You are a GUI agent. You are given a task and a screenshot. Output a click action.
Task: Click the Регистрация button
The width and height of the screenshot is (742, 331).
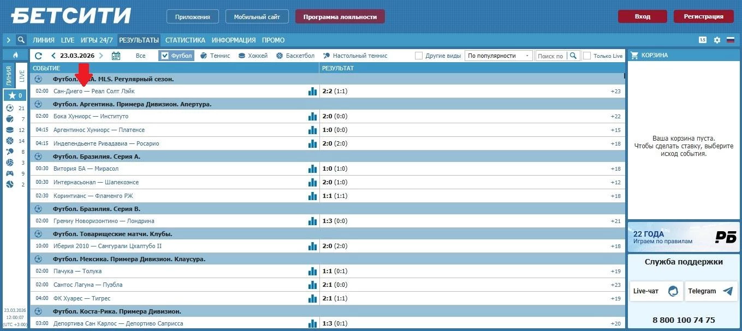(703, 16)
